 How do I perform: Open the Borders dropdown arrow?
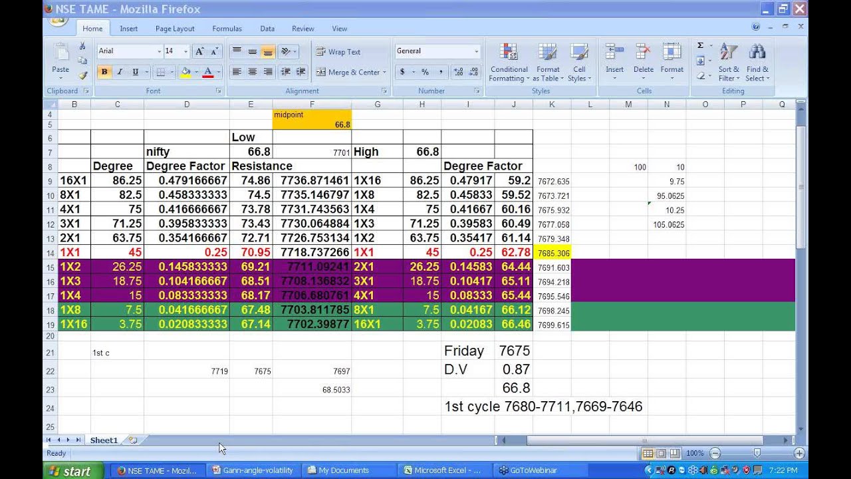(172, 72)
